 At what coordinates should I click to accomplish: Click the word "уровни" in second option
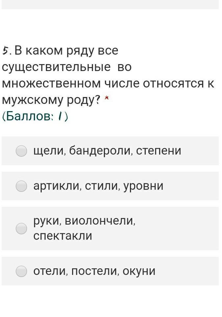click(x=143, y=186)
